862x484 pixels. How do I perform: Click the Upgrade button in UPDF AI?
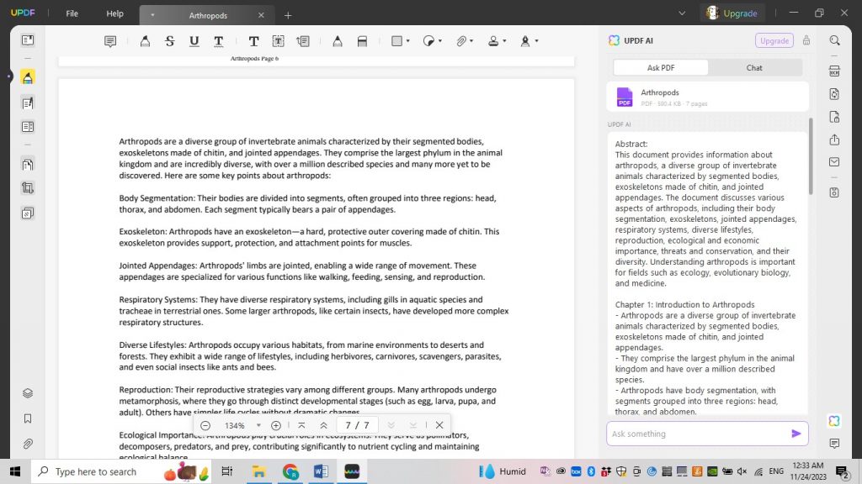[774, 40]
